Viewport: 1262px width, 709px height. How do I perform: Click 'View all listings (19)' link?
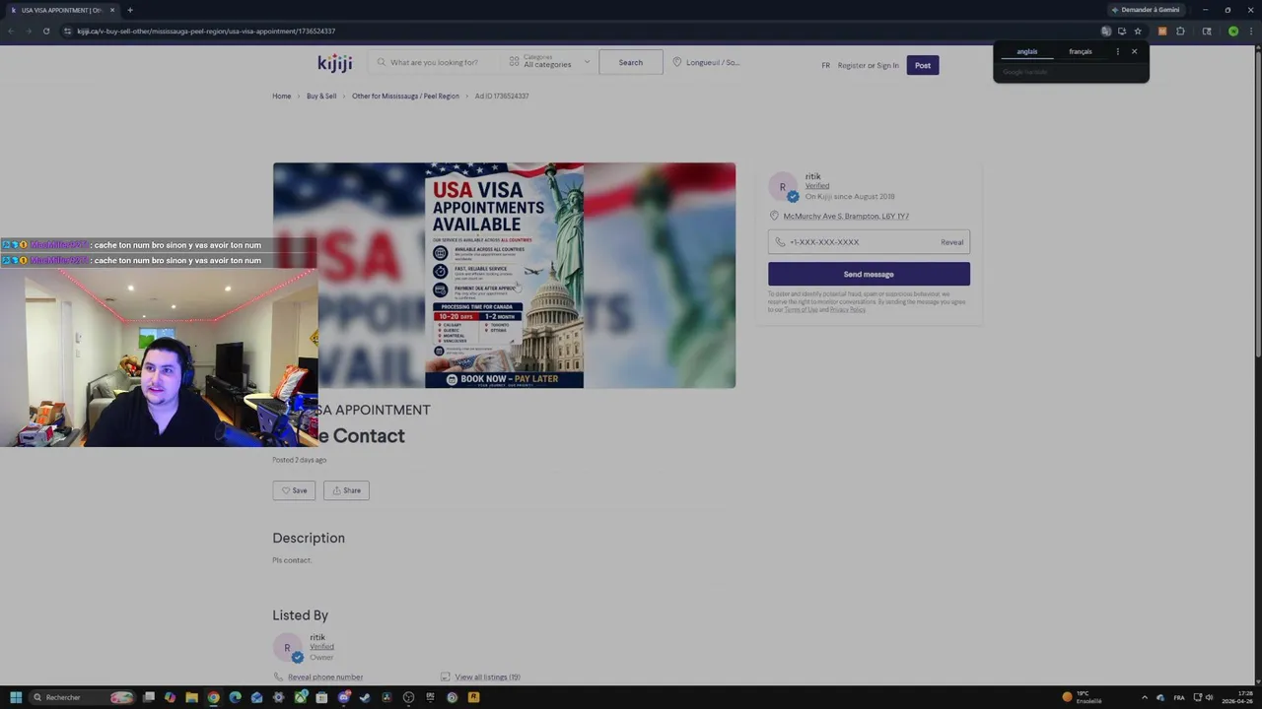pos(487,677)
